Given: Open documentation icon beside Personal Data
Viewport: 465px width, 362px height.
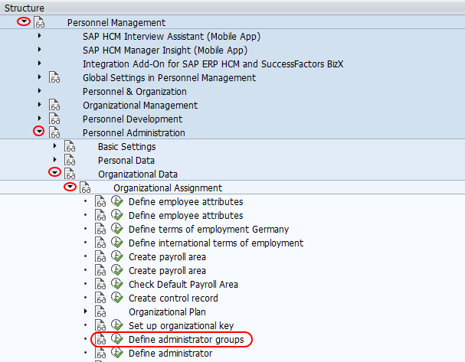Looking at the screenshot, I should pos(70,160).
